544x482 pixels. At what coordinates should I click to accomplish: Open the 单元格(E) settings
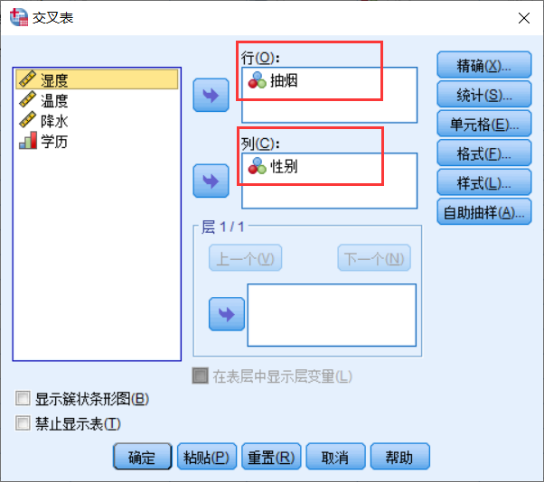click(484, 124)
